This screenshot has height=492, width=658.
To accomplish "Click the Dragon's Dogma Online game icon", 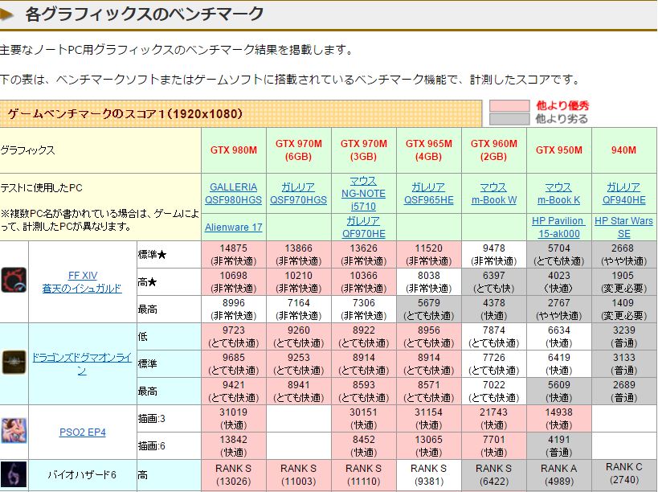I will [14, 362].
